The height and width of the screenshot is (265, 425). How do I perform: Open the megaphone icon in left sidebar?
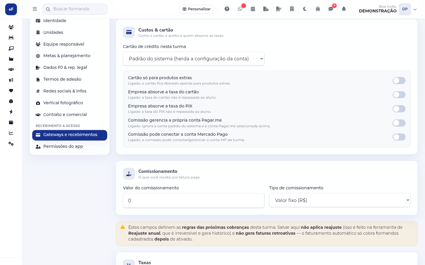11,80
